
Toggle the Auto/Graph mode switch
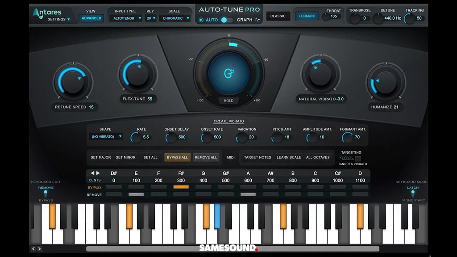coord(226,20)
